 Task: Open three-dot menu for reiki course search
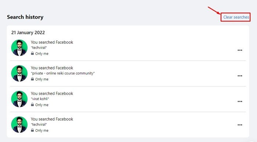pyautogui.click(x=240, y=76)
